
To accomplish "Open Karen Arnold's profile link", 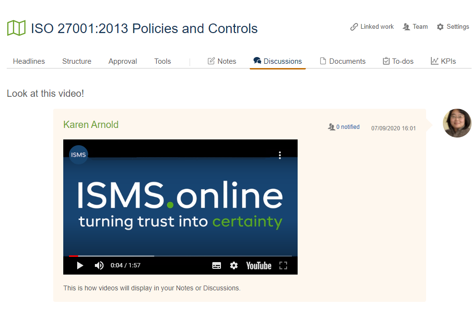I will tap(91, 124).
